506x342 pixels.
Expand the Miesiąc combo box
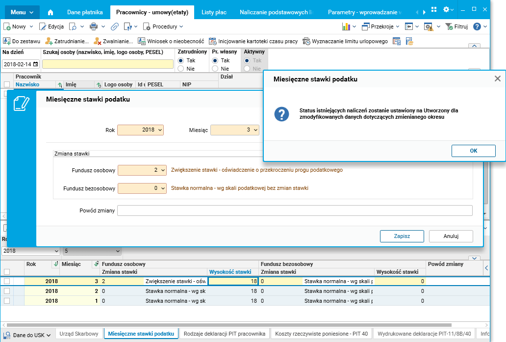255,130
